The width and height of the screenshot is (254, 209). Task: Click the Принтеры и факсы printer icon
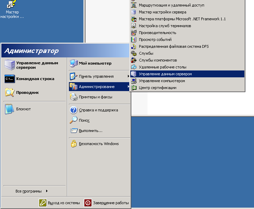pyautogui.click(x=74, y=97)
